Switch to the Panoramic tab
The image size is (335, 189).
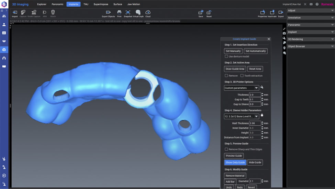coord(57,4)
